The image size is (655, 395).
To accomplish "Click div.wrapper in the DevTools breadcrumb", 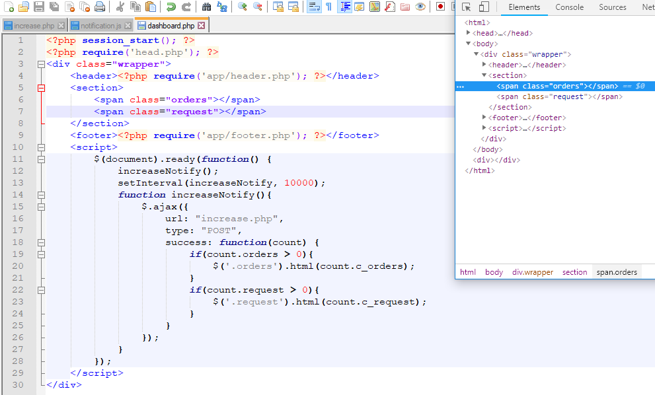I will coord(532,272).
